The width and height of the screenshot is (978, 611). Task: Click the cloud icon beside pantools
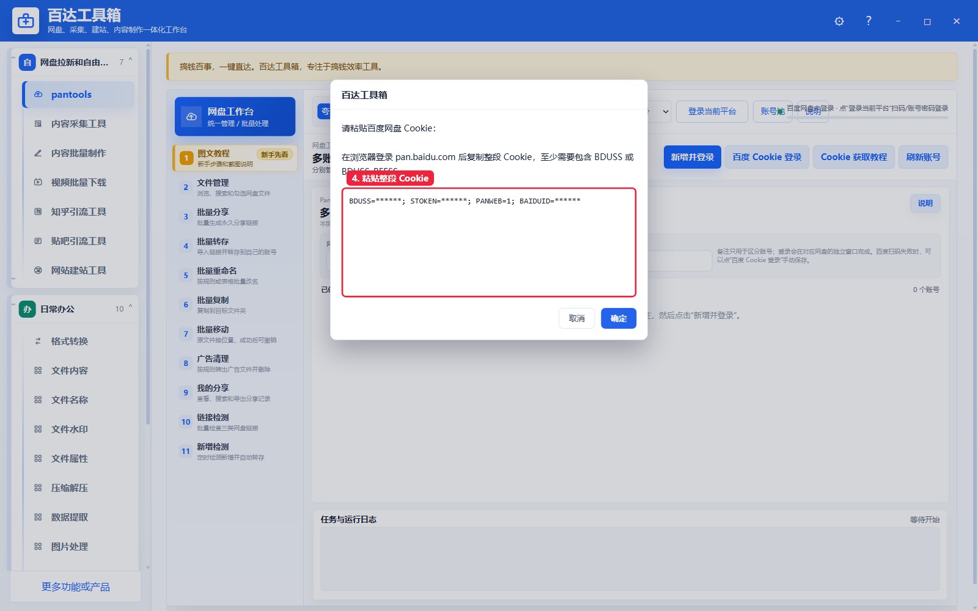tap(38, 95)
